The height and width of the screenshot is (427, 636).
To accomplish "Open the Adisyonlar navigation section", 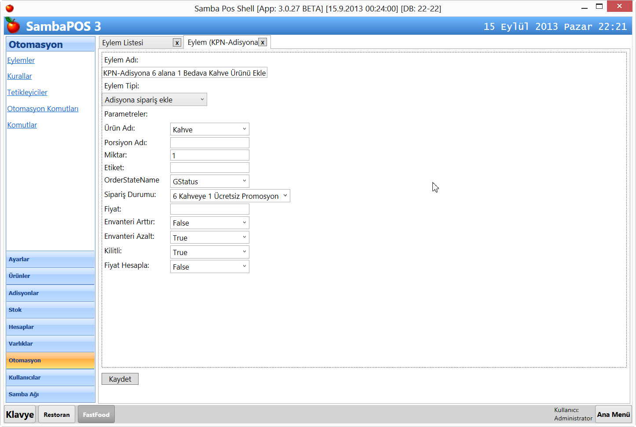I will click(50, 293).
